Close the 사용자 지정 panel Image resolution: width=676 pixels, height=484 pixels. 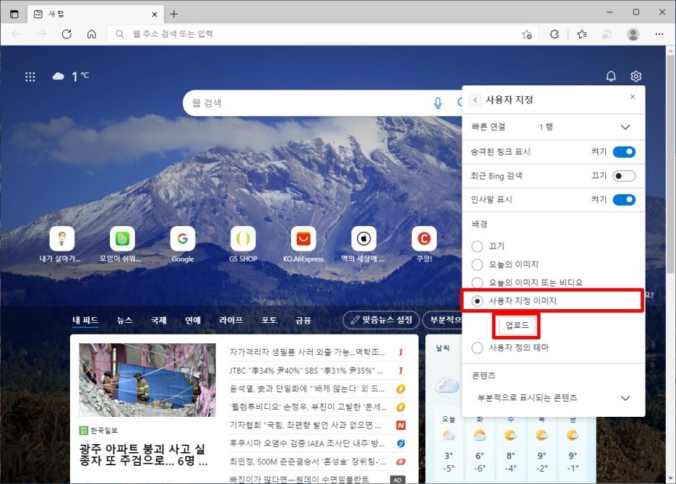coord(633,97)
